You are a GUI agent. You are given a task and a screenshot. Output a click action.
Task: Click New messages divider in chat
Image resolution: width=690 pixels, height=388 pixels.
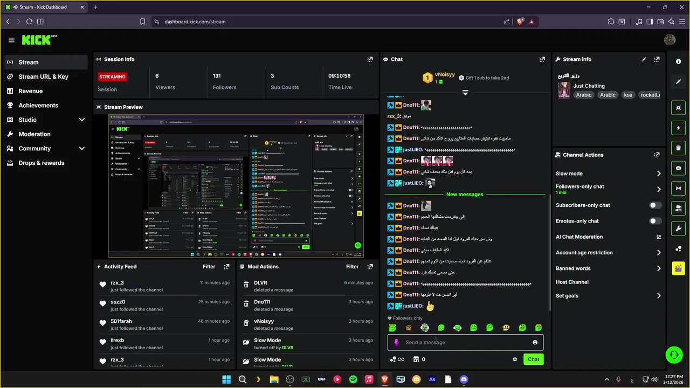click(465, 195)
